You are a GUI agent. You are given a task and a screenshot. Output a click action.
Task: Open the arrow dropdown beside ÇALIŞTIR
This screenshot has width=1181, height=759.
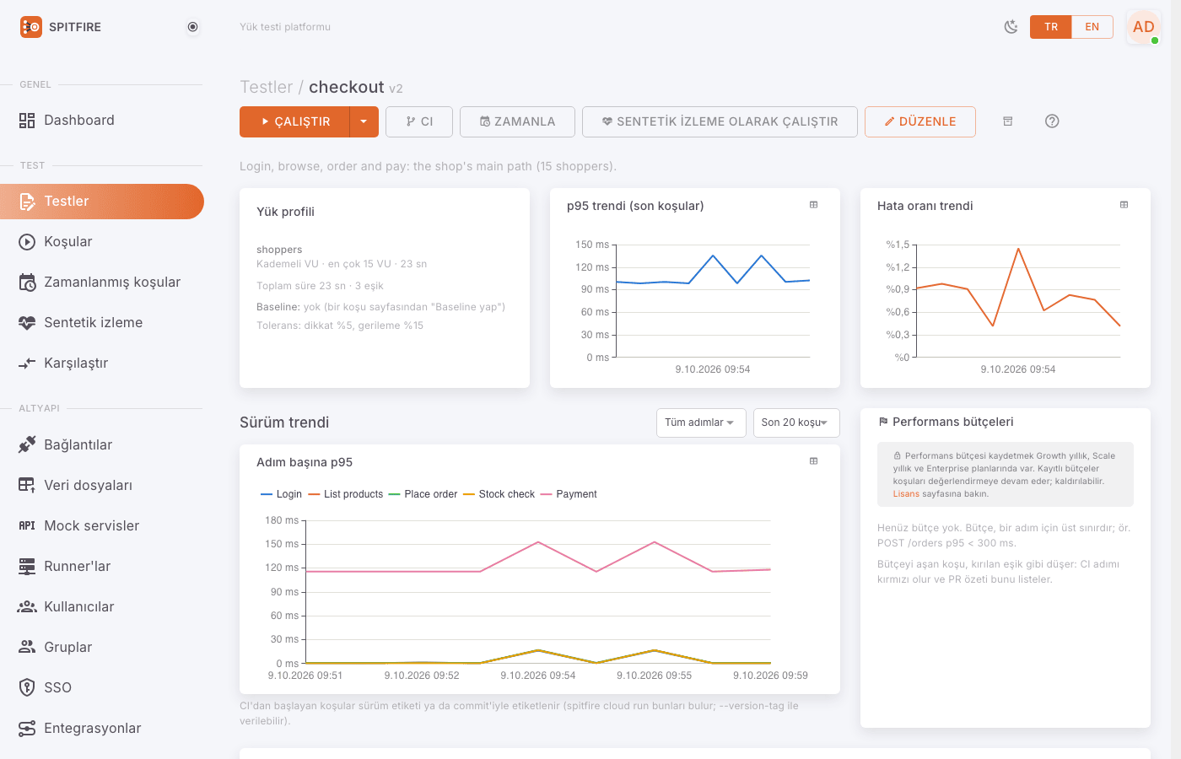[x=364, y=121]
